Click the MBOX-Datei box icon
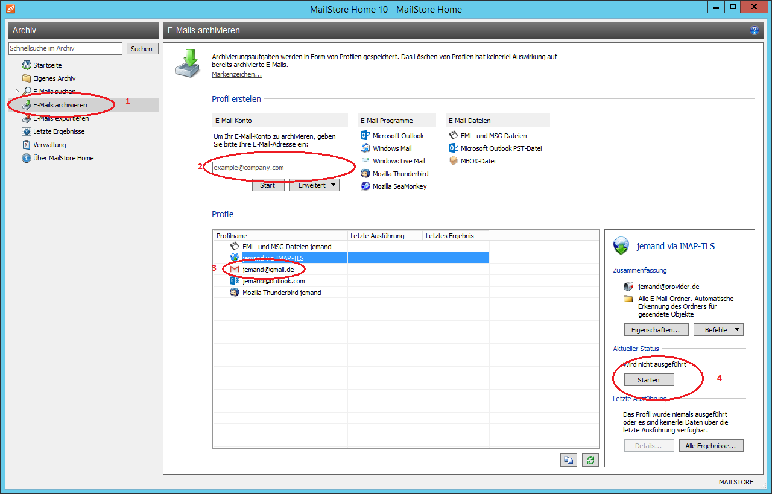The height and width of the screenshot is (494, 772). tap(454, 161)
